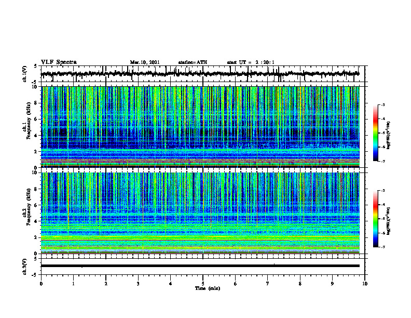Click the ch.1 color bar "log(PSD)" unit label
The image size is (411, 318).
[x=389, y=136]
